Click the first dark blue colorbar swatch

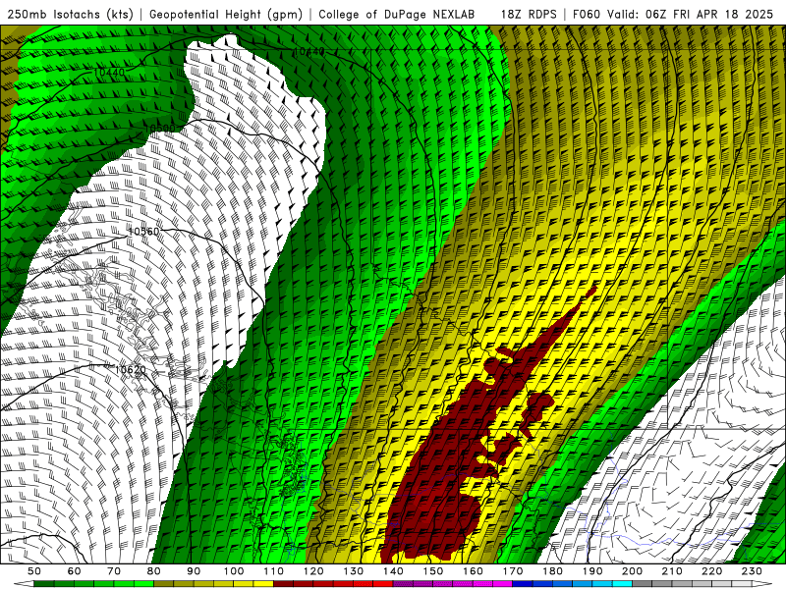tap(523, 583)
